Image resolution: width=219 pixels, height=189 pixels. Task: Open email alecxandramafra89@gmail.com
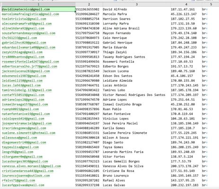27,24
